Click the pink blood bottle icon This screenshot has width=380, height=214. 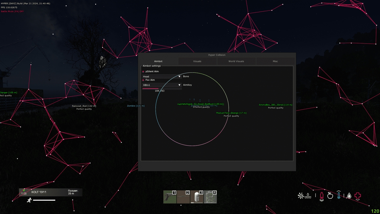(322, 195)
